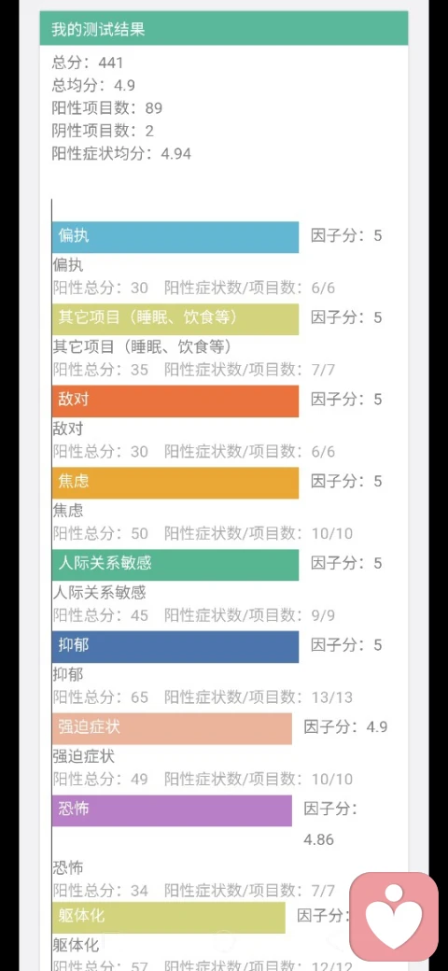Choose the yellow 焦虑 factor bar
The height and width of the screenshot is (971, 448).
click(x=175, y=483)
